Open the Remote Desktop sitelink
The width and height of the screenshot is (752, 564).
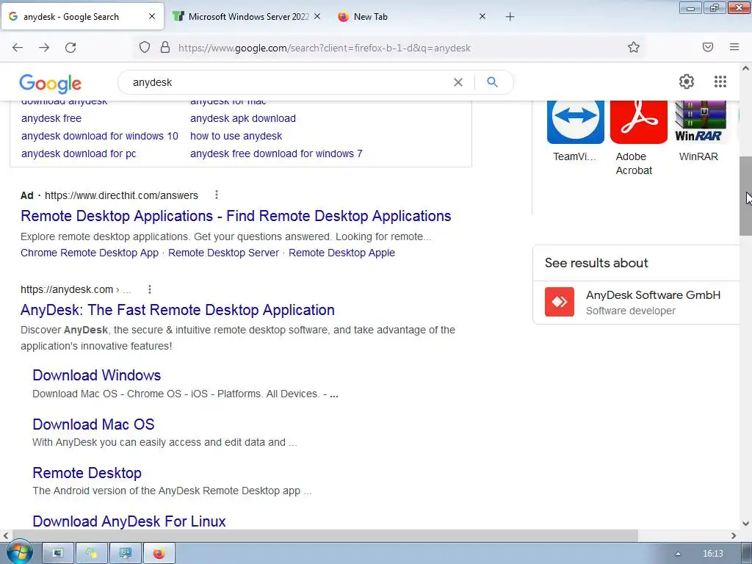(87, 473)
